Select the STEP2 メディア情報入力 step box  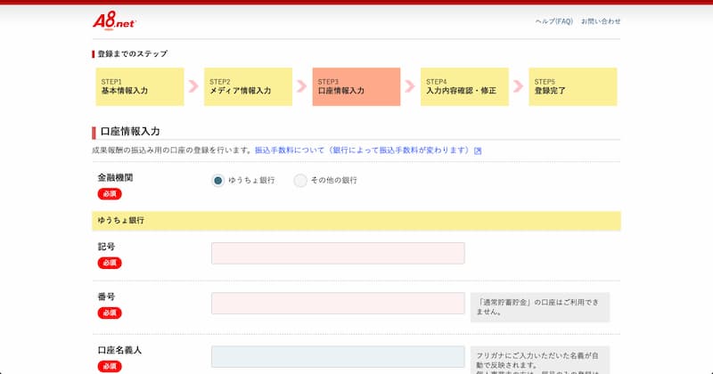tap(248, 86)
